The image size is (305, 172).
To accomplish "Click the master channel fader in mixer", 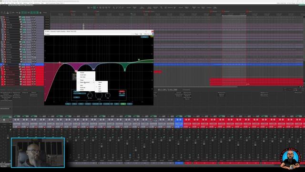I will [x=8, y=138].
